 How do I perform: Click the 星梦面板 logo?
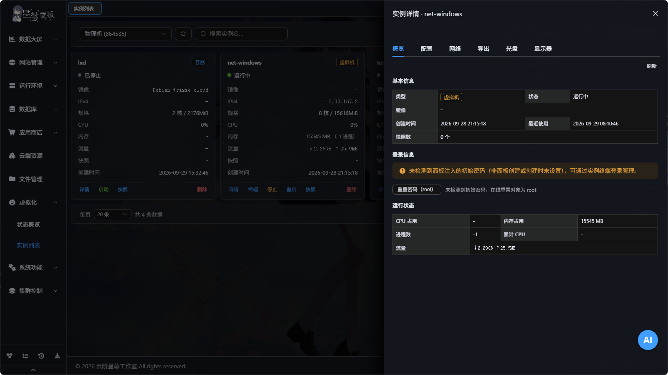pyautogui.click(x=33, y=14)
